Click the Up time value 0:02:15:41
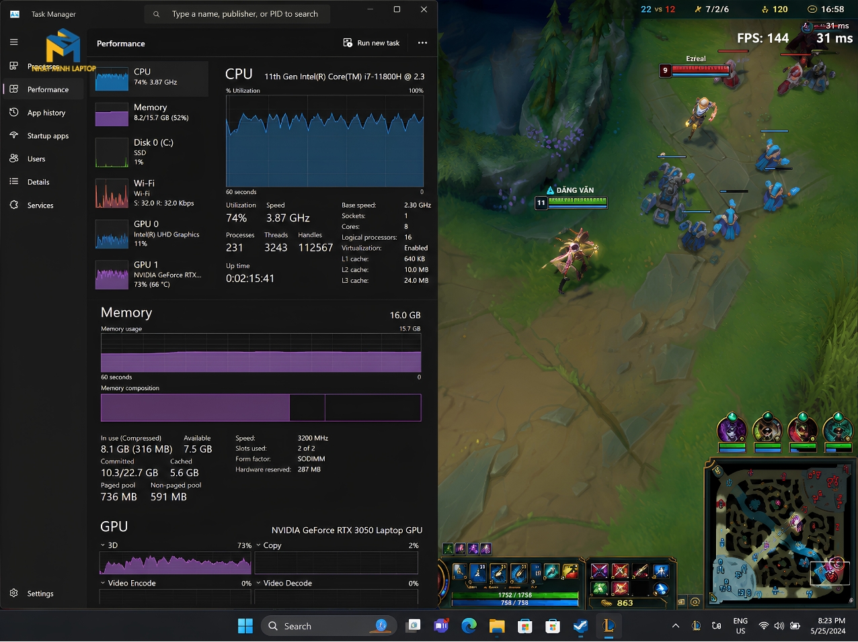Screen dimensions: 858x642 250,279
